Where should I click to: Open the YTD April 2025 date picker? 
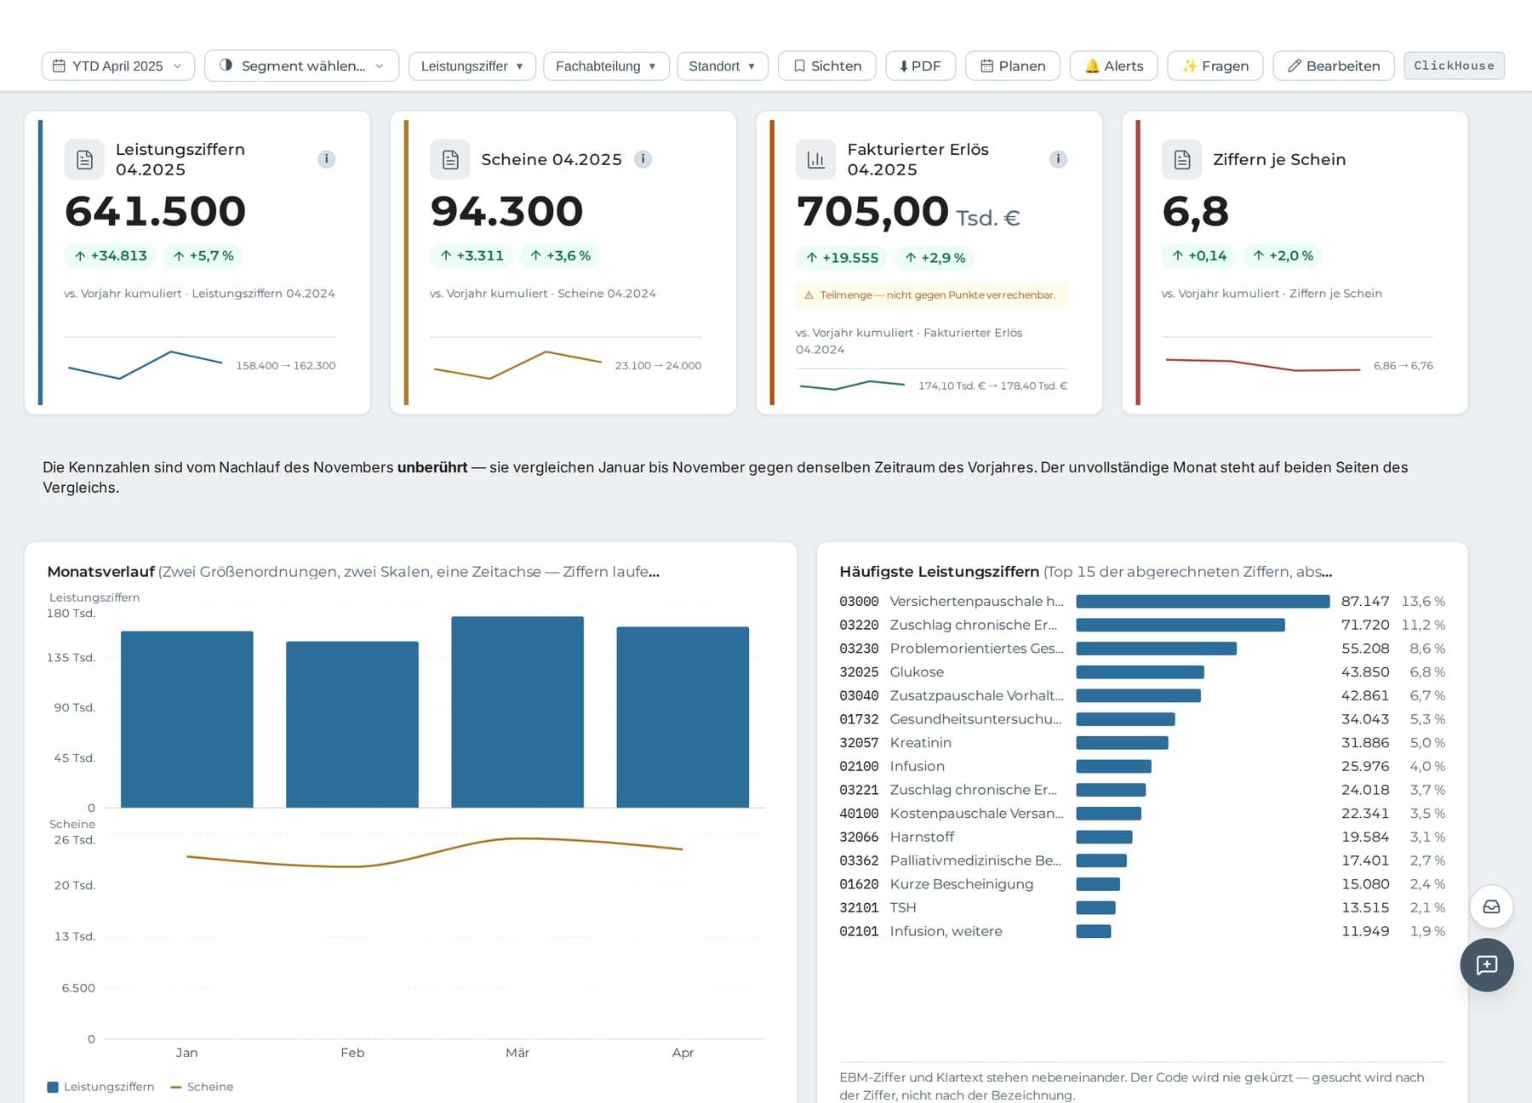coord(117,66)
